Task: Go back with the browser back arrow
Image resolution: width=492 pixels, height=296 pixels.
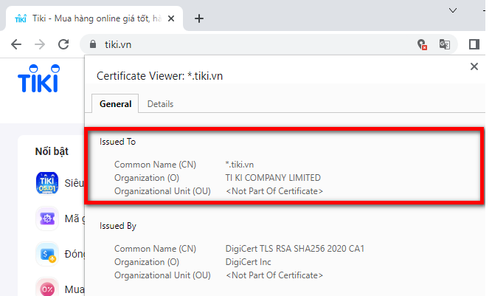Action: coord(16,44)
